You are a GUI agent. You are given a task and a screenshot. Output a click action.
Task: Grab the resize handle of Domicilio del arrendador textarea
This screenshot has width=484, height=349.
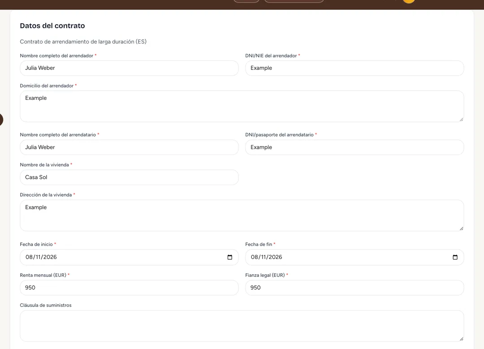tap(461, 119)
